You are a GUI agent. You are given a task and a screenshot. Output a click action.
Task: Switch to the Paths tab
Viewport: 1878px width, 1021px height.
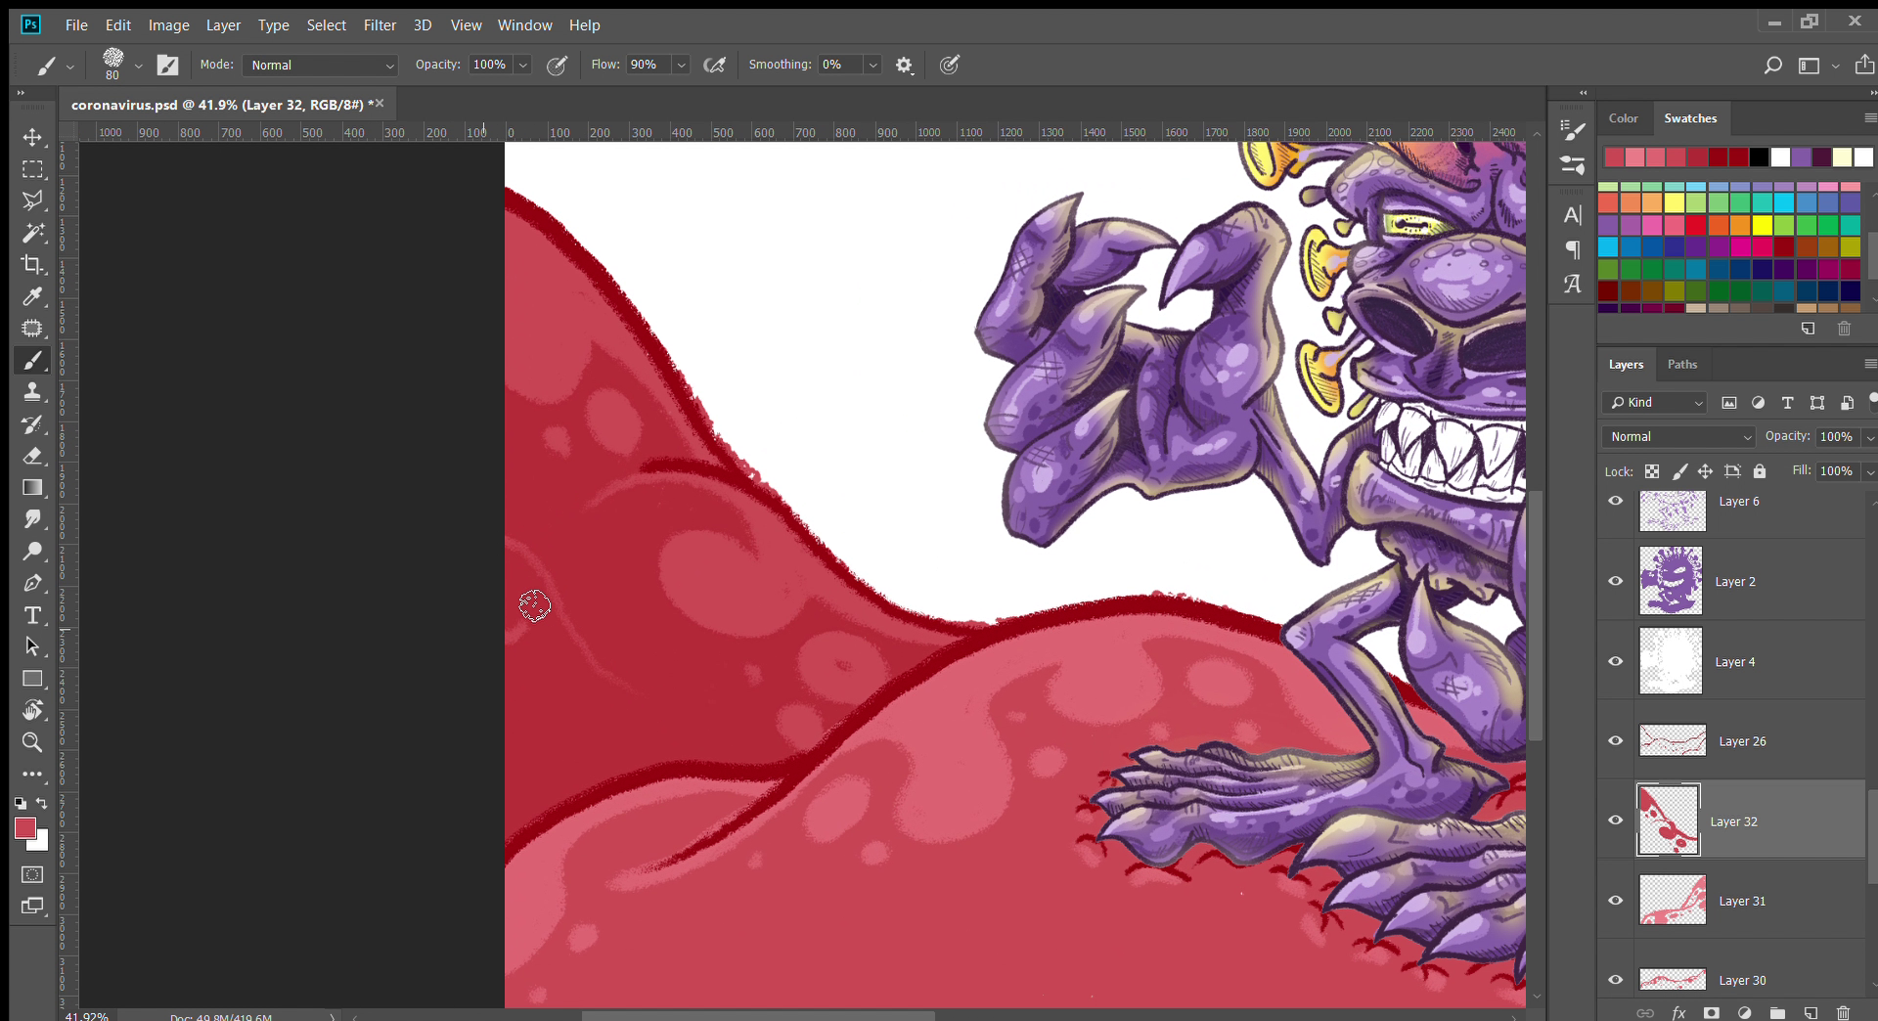coord(1681,365)
